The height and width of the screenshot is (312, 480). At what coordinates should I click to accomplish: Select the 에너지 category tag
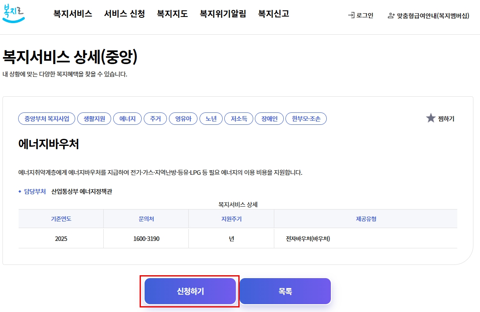click(x=127, y=119)
